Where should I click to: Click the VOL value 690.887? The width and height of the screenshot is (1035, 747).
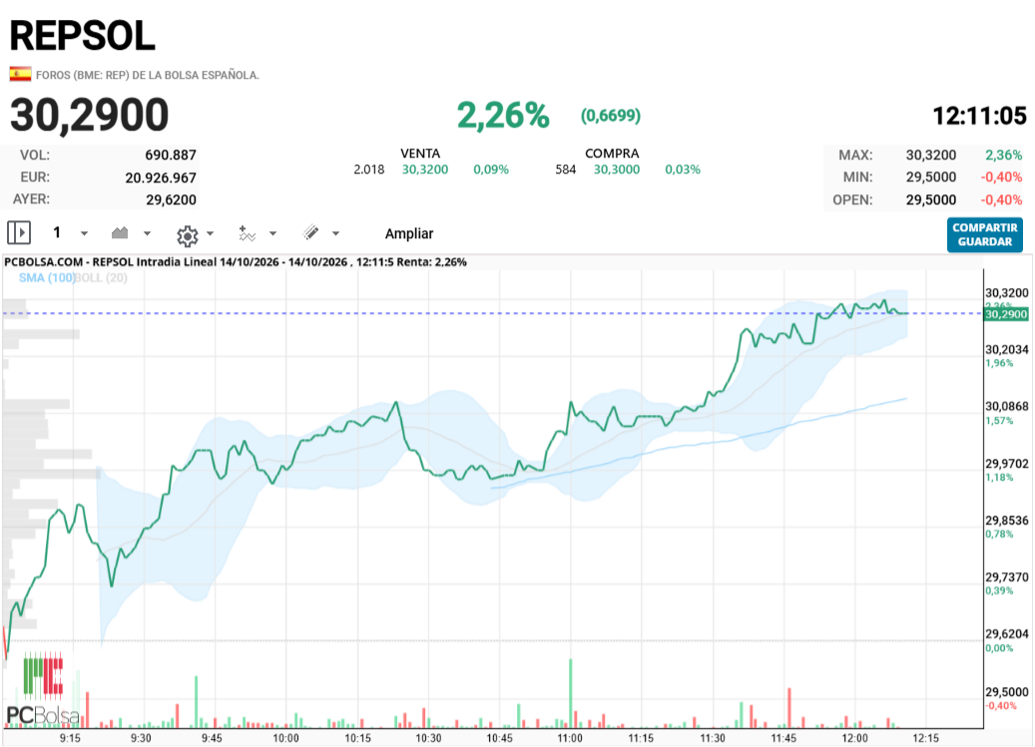point(171,155)
